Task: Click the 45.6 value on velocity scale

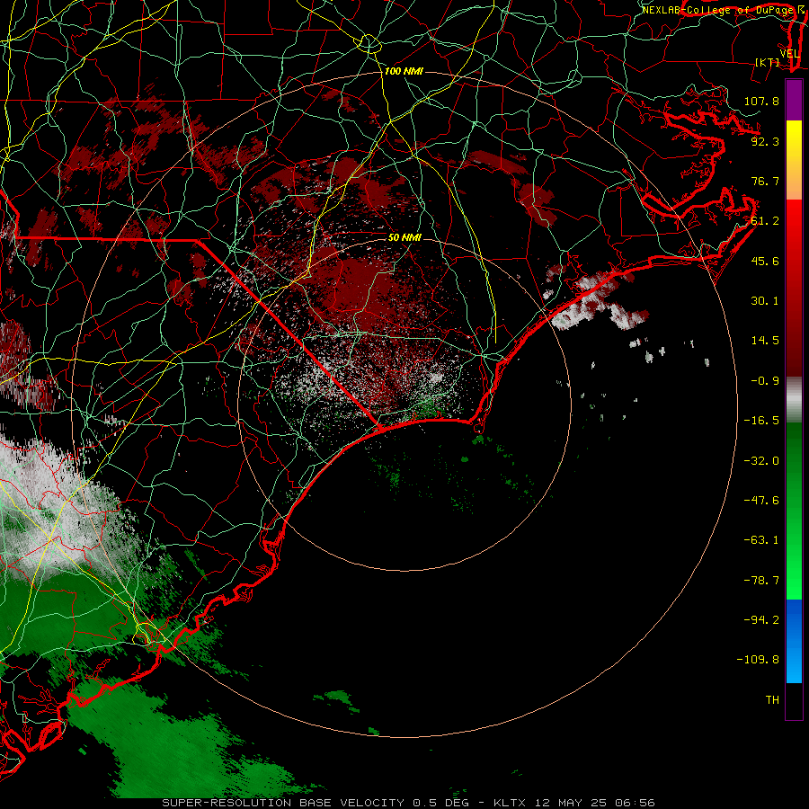Action: 765,261
